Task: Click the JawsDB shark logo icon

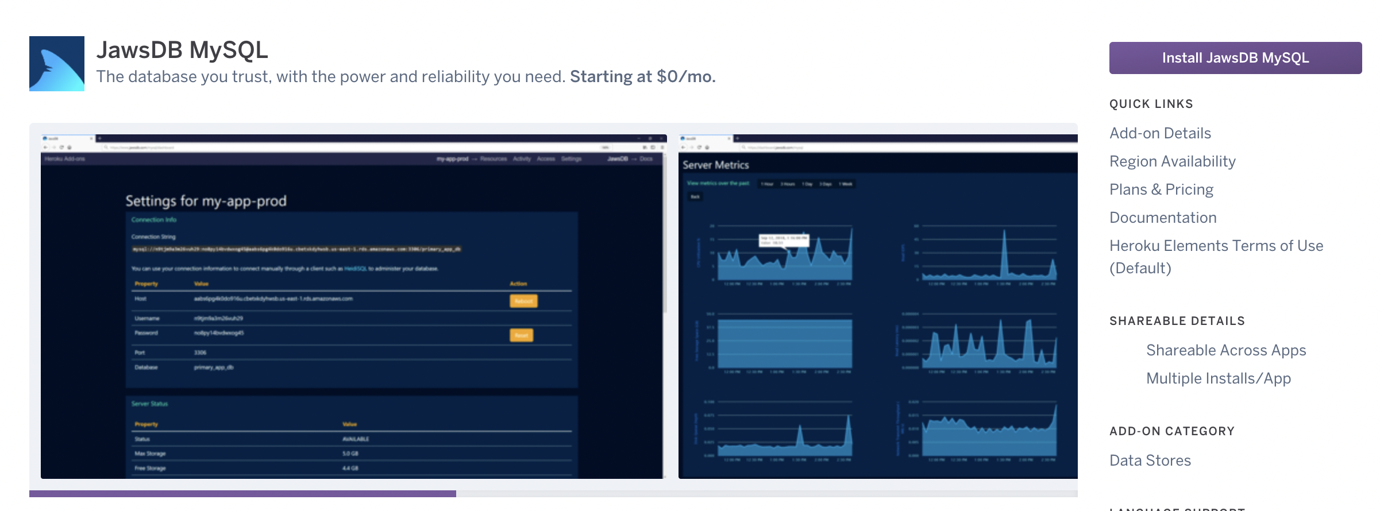Action: click(57, 64)
